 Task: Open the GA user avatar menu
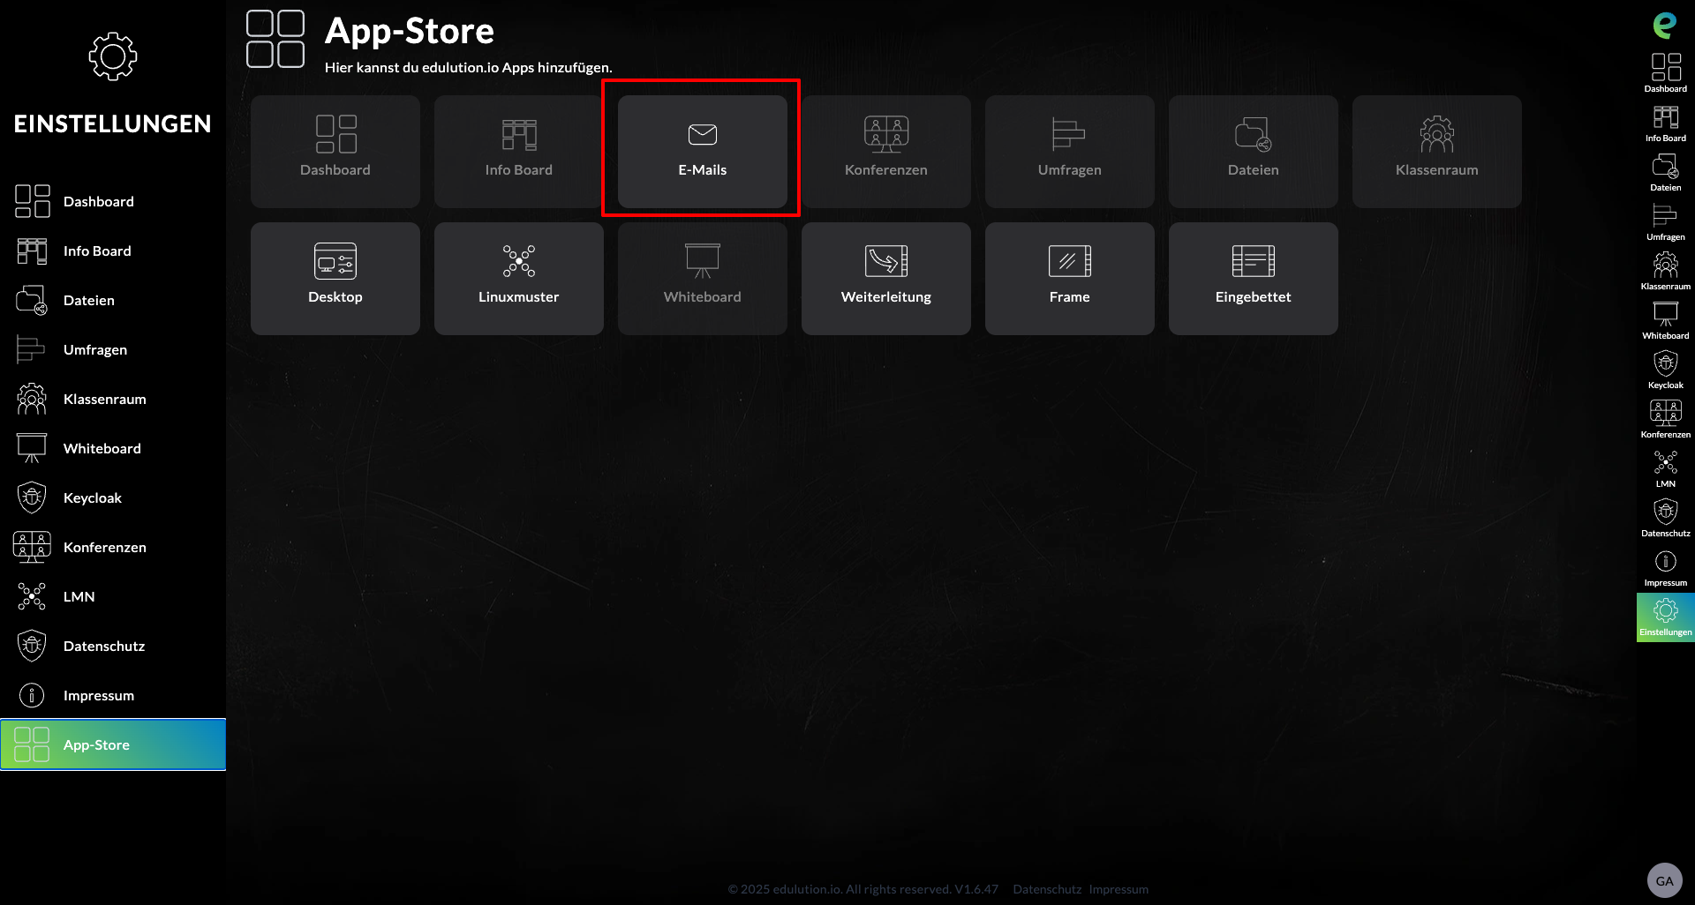coord(1664,880)
